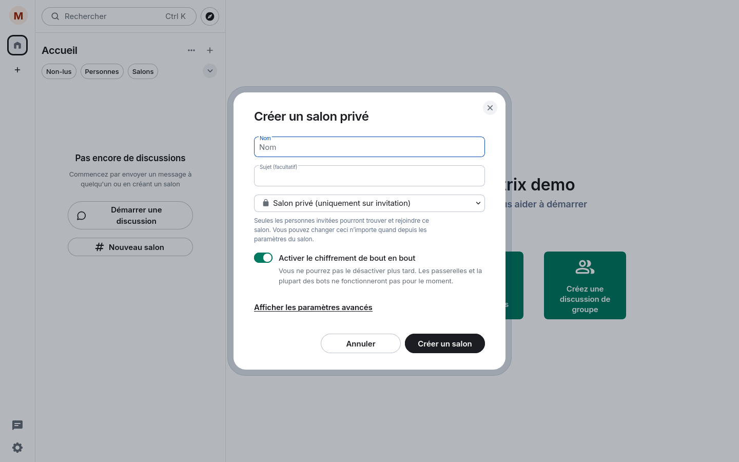Viewport: 739px width, 462px height.
Task: Open the user avatar menu
Action: (18, 16)
